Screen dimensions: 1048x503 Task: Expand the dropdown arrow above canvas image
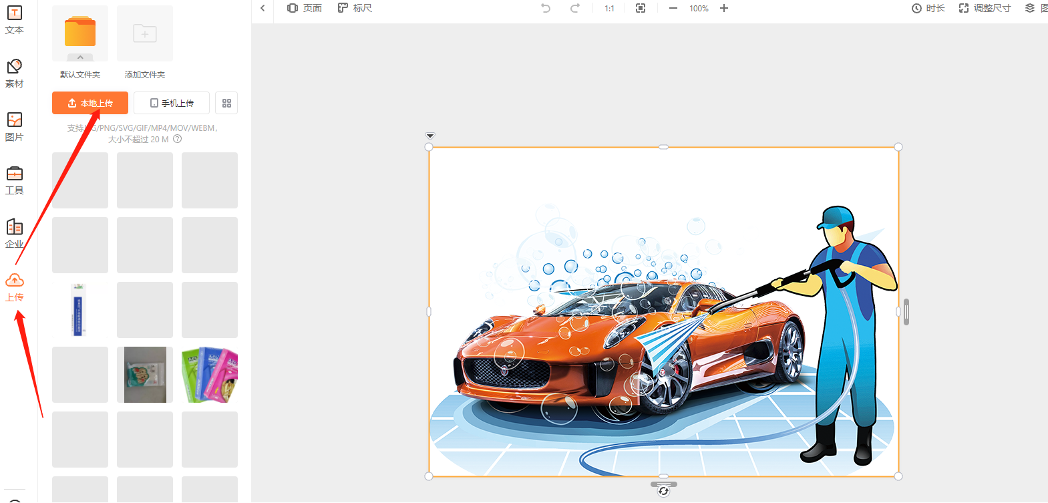tap(430, 136)
